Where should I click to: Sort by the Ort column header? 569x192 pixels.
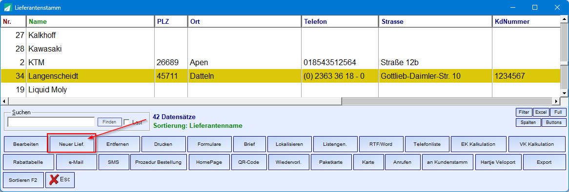tap(244, 22)
